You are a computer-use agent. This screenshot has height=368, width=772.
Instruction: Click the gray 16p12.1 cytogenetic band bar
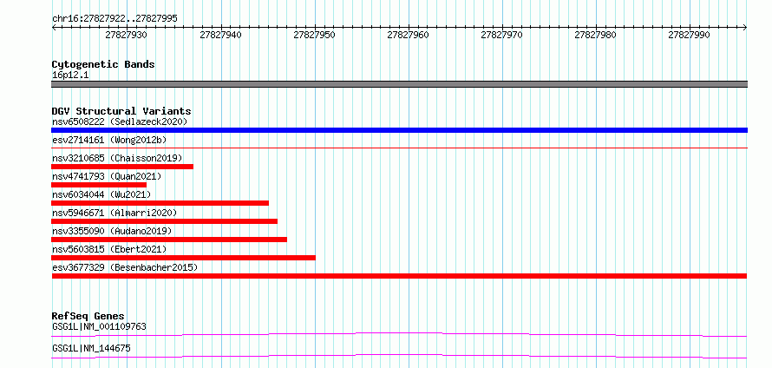coord(399,84)
